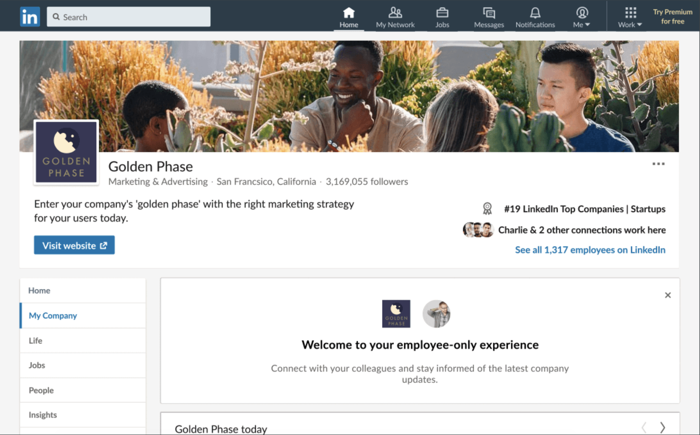Click Try Premium for free
700x435 pixels.
click(672, 17)
